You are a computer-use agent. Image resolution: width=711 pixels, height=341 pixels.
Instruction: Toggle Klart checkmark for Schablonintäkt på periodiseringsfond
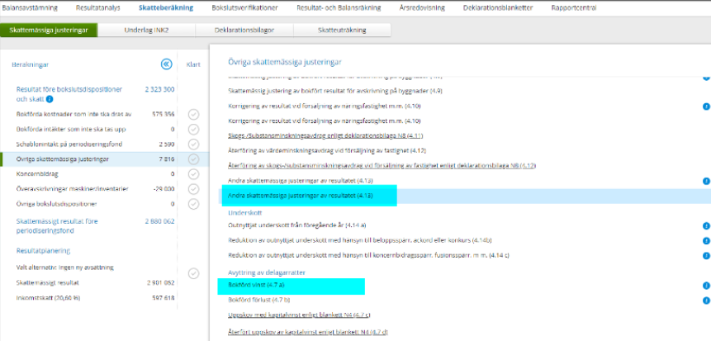pos(193,144)
